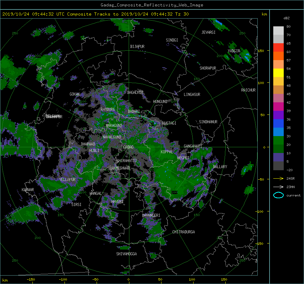Click the JEVARGI city label

coord(208,32)
